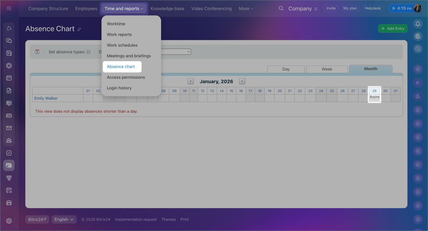Open Emily Walker employee link
Image resolution: width=428 pixels, height=231 pixels.
point(46,98)
